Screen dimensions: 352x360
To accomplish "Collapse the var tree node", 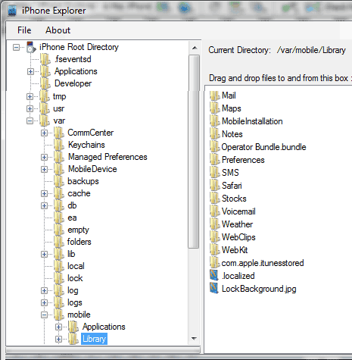I will point(30,121).
